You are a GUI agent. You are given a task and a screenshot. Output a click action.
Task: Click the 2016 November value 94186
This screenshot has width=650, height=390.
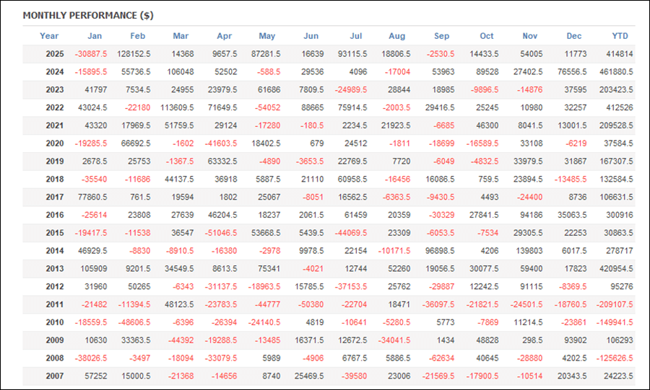532,215
